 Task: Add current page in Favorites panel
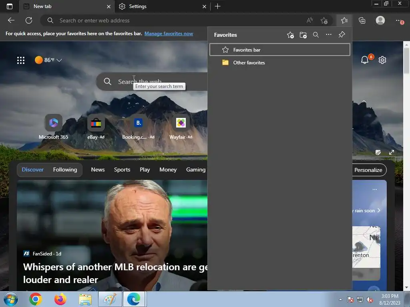[290, 35]
